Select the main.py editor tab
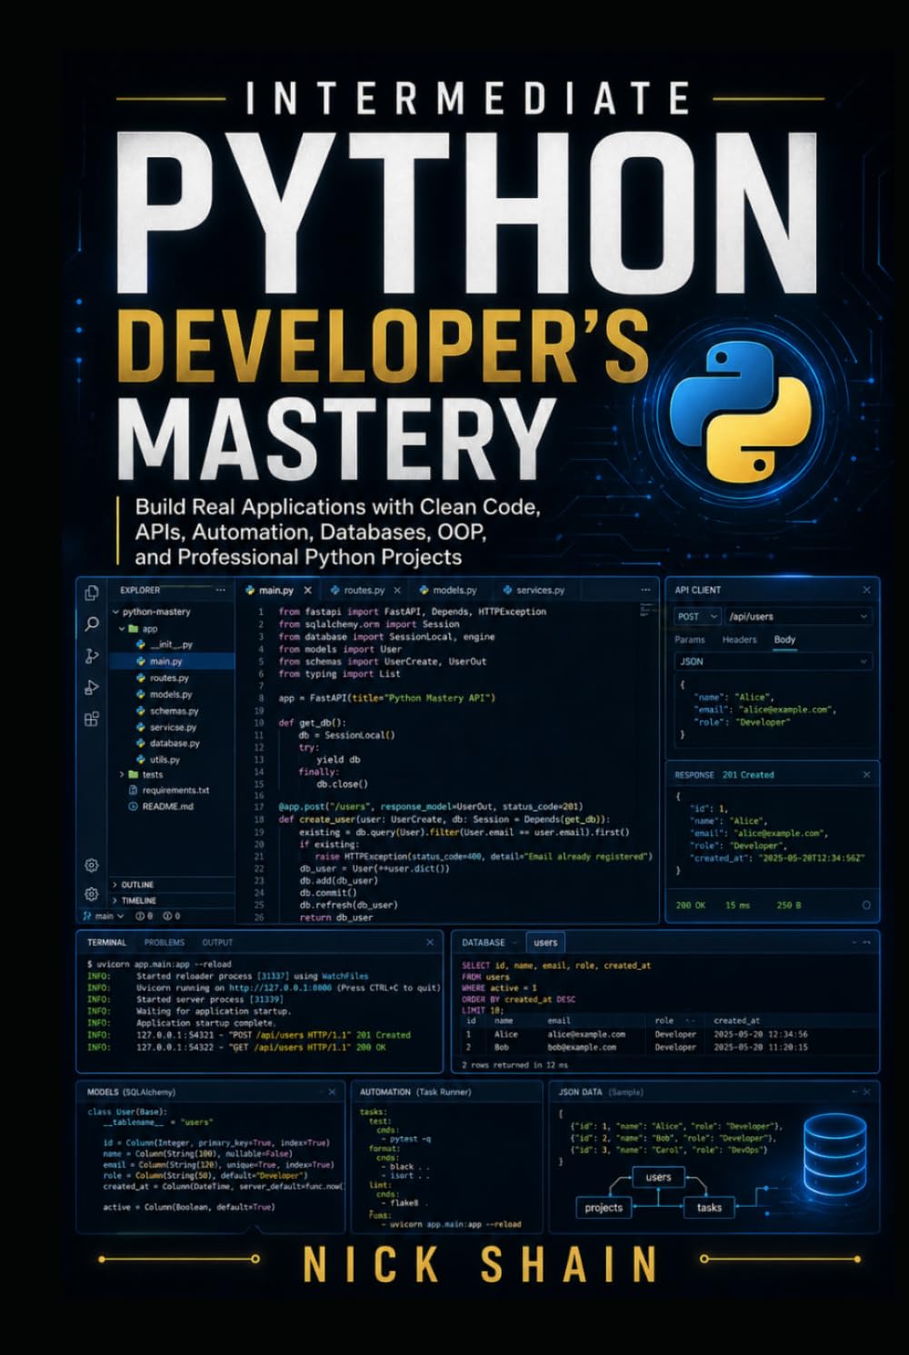The height and width of the screenshot is (1355, 909). pos(275,590)
